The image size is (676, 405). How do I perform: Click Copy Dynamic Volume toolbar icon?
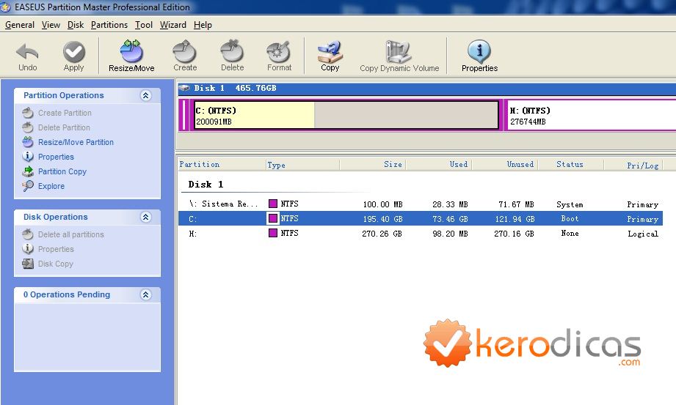pyautogui.click(x=399, y=52)
